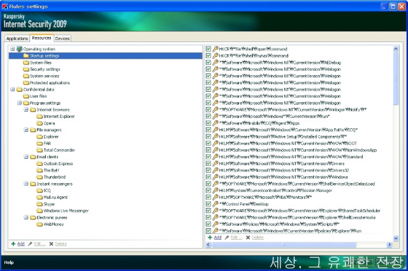Viewport: 408px width, 271px height.
Task: Toggle checkbox for VBA Monitors entry
Action: click(208, 197)
